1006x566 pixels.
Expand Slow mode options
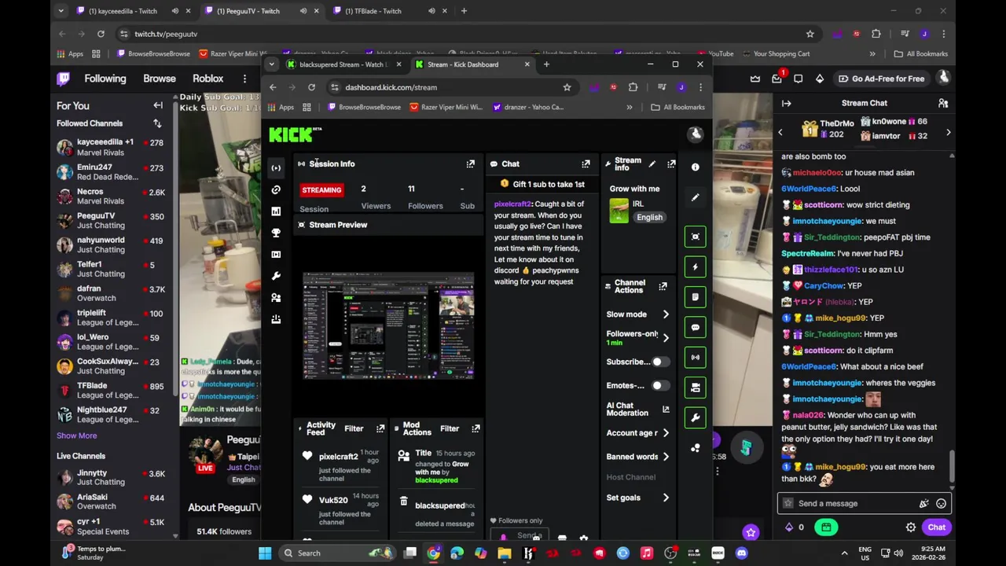[666, 314]
